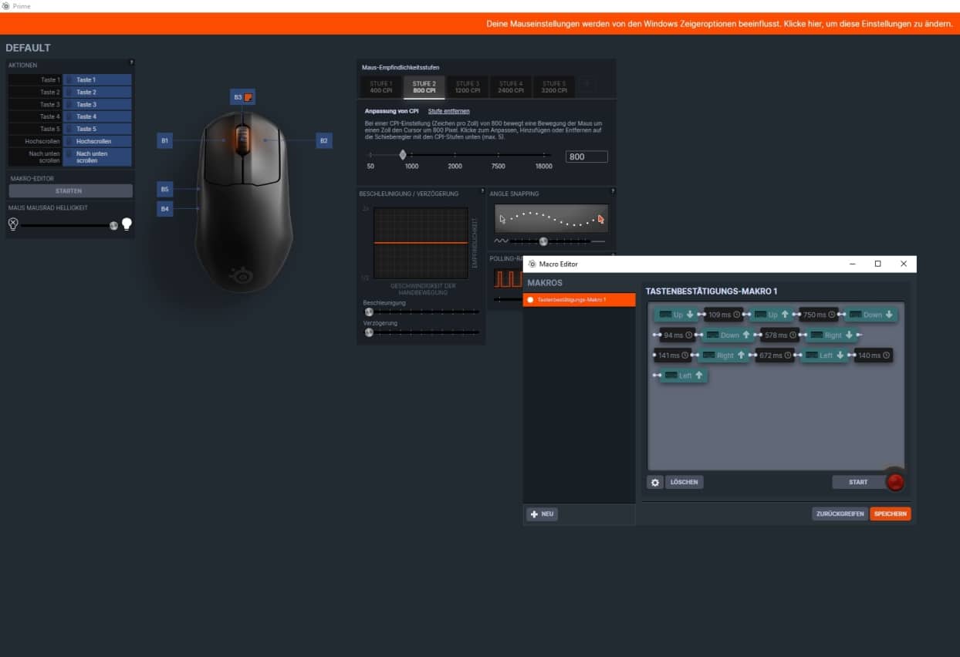Click the B4 side button marker
This screenshot has height=657, width=960.
pyautogui.click(x=164, y=208)
